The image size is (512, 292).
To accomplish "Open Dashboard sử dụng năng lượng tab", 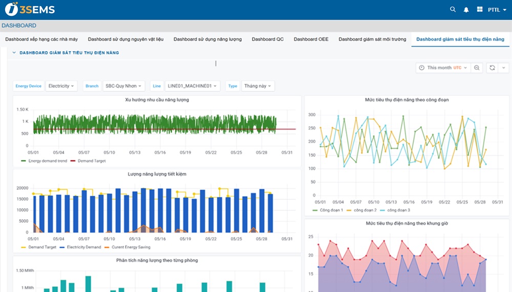I will coord(207,39).
